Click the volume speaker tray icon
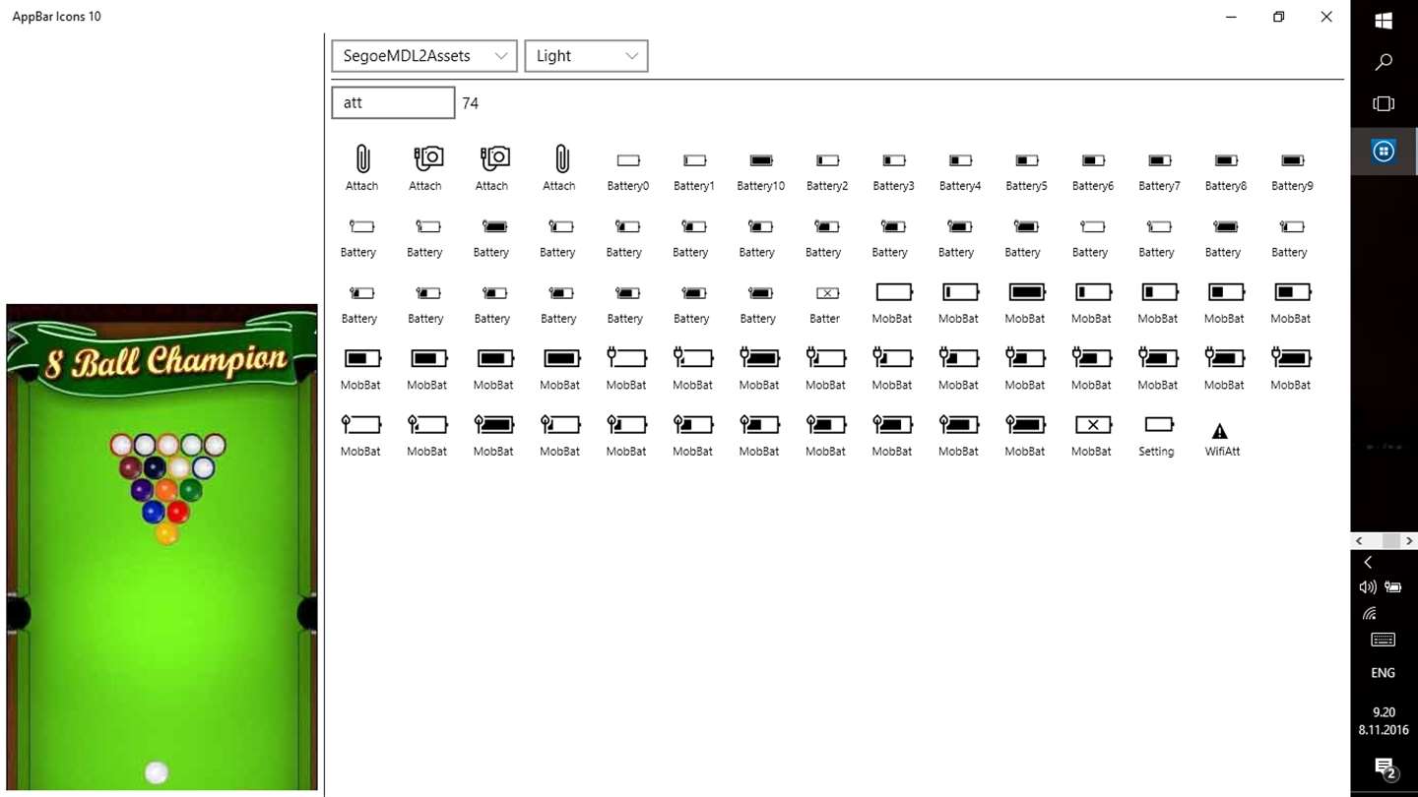Viewport: 1418px width, 797px height. (1367, 587)
